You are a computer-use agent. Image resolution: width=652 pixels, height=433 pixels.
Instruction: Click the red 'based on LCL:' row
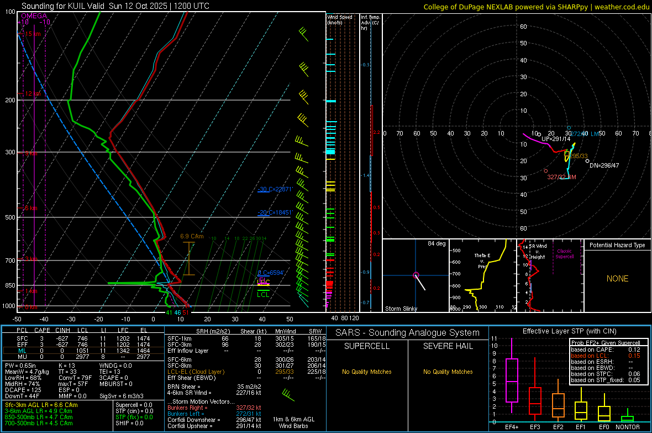tap(606, 356)
